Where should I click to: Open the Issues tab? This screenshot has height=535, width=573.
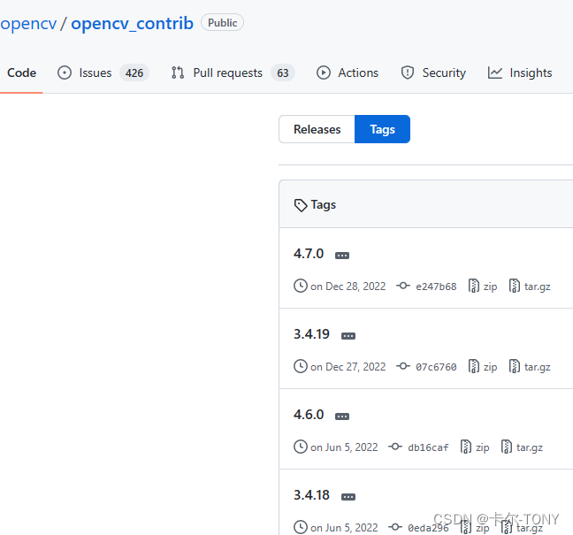pos(95,73)
